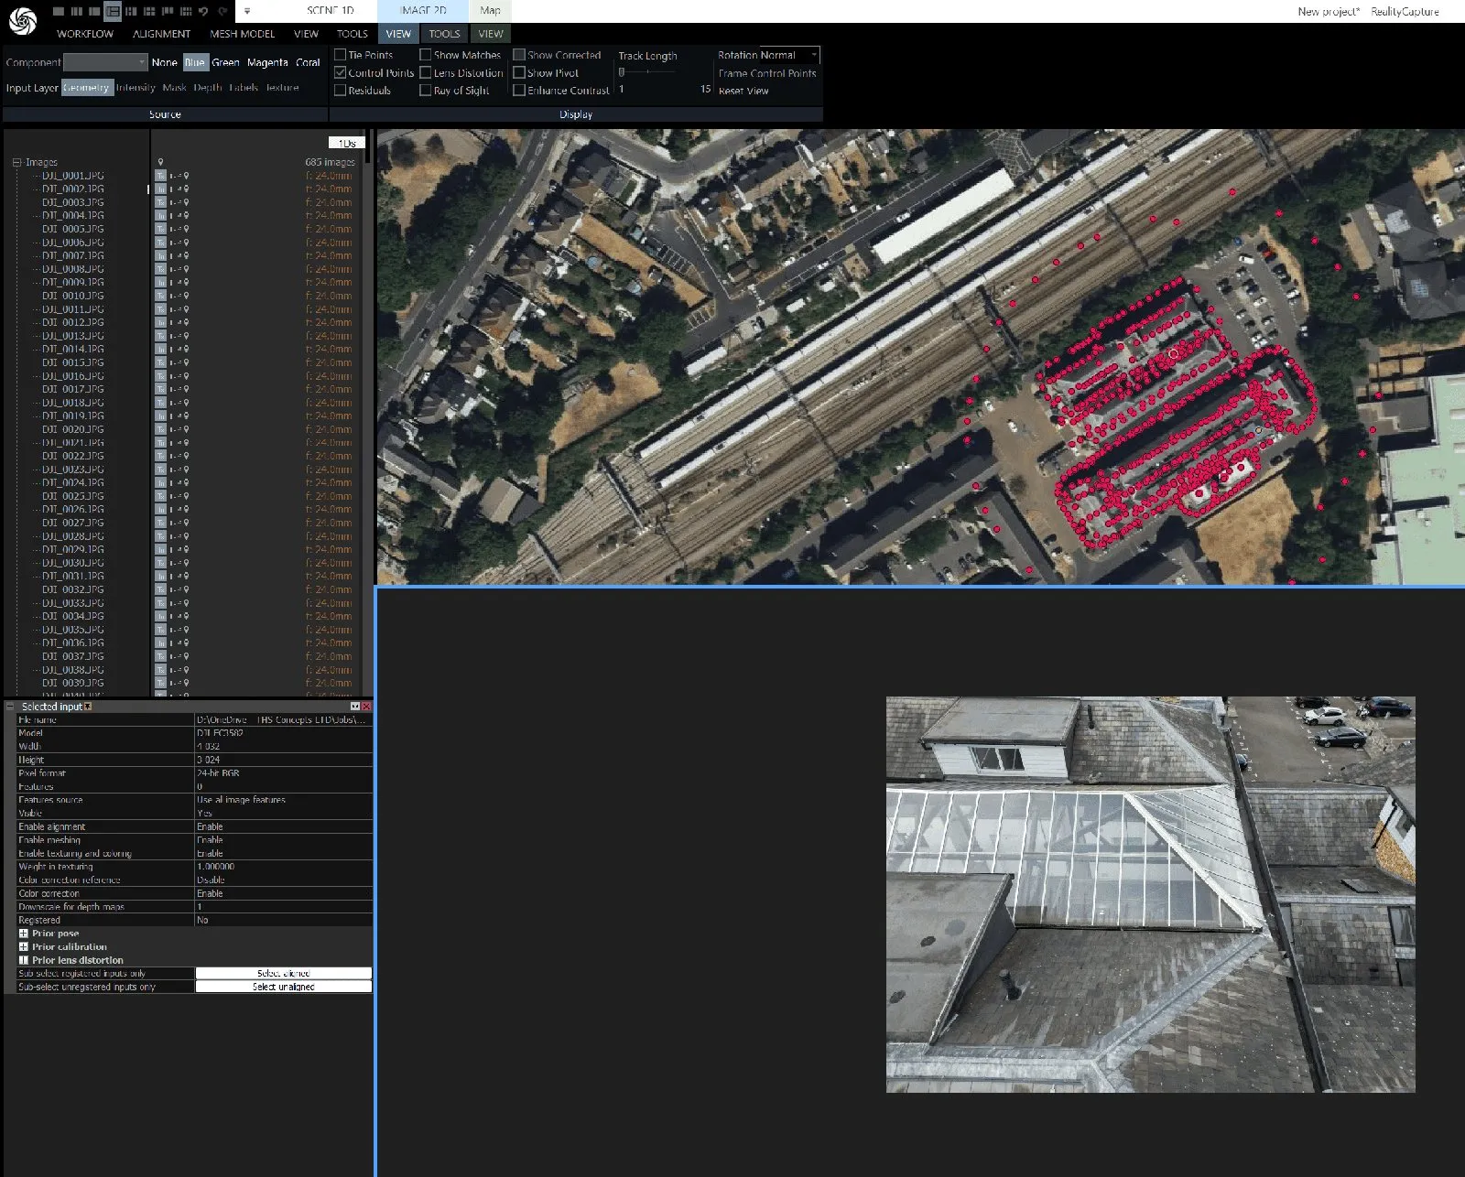The image size is (1465, 1177).
Task: Select the currently highlighted split layout icon
Action: click(113, 11)
